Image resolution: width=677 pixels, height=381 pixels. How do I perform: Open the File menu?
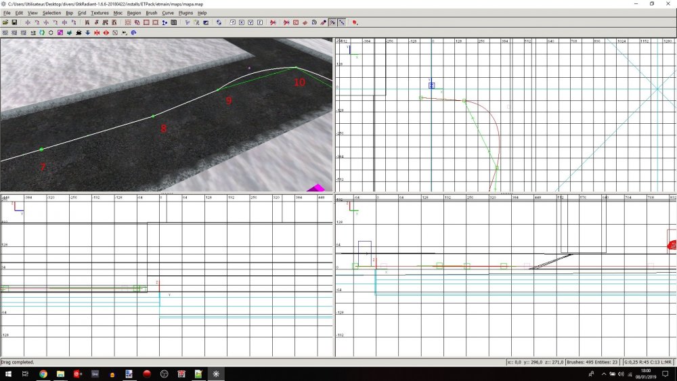click(7, 13)
